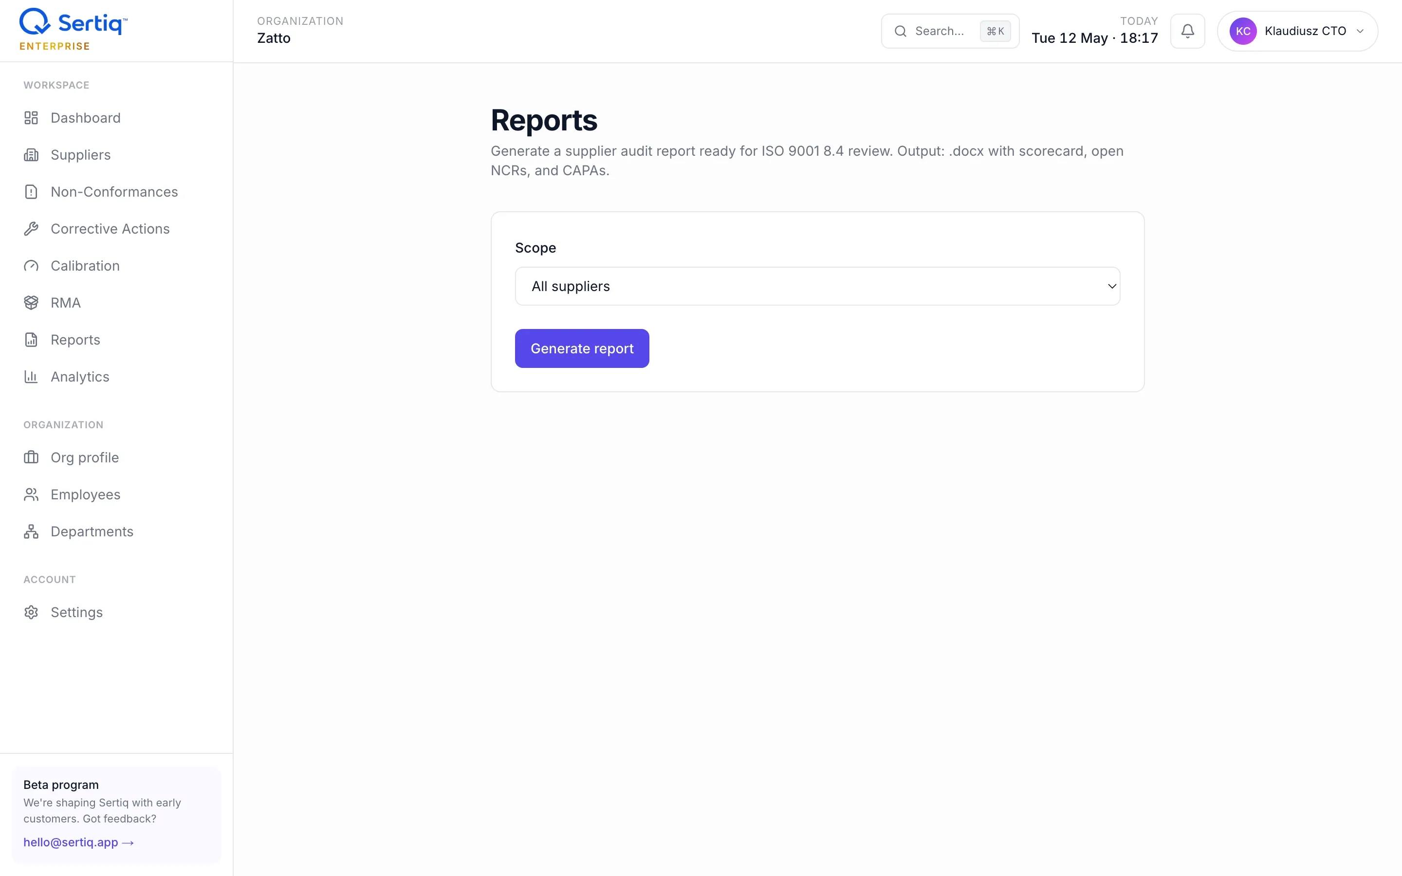Click the WORKSPACE section header
Viewport: 1402px width, 876px height.
click(56, 85)
